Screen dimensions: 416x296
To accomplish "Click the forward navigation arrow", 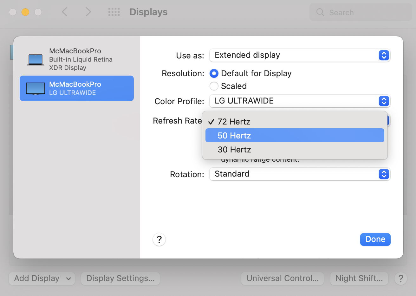I will (x=88, y=12).
